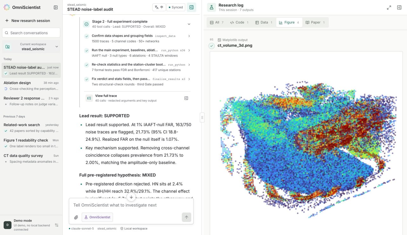Viewport: 407px width, 235px height.
Task: Open the Related-work search conversation
Action: tap(31, 128)
